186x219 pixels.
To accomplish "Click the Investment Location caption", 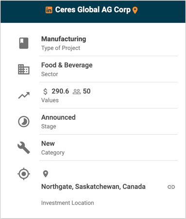I will (x=68, y=203).
